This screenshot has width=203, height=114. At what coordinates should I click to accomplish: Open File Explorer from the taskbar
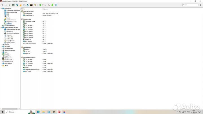(x=43, y=112)
